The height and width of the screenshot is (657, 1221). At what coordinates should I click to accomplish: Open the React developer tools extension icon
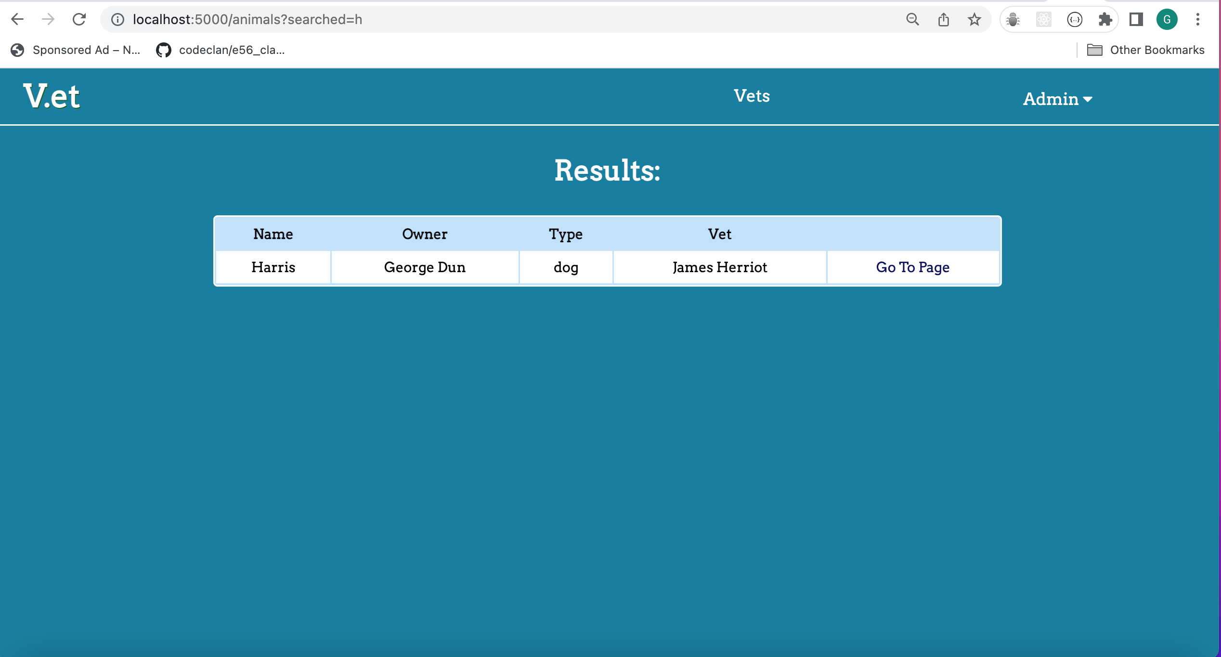(x=1044, y=19)
